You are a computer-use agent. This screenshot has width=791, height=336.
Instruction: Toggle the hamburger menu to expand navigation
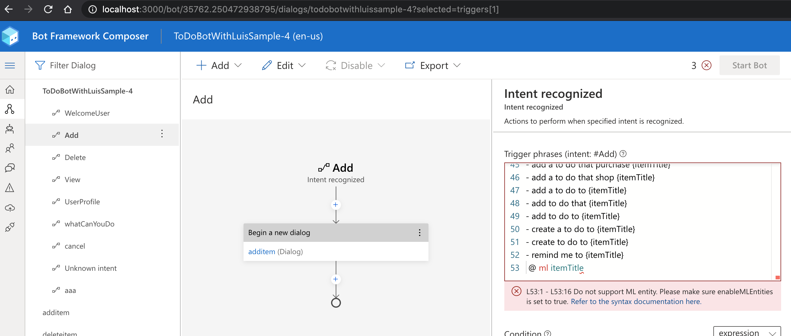pyautogui.click(x=10, y=65)
